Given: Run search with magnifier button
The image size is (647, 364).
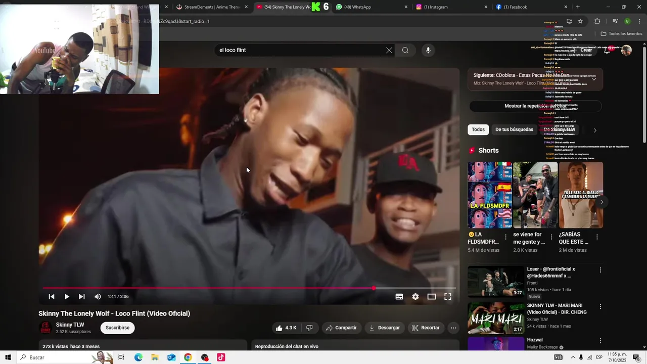Looking at the screenshot, I should (405, 50).
